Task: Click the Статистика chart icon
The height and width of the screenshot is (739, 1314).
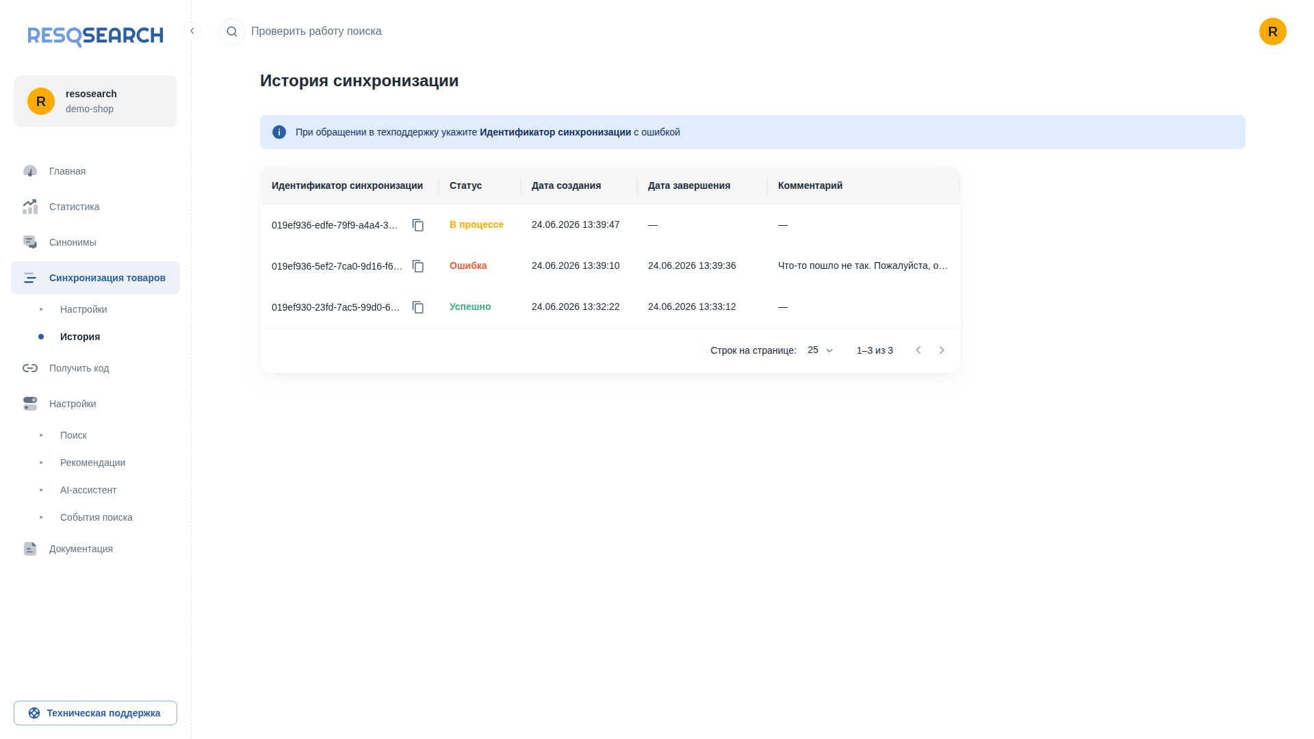Action: [x=30, y=207]
